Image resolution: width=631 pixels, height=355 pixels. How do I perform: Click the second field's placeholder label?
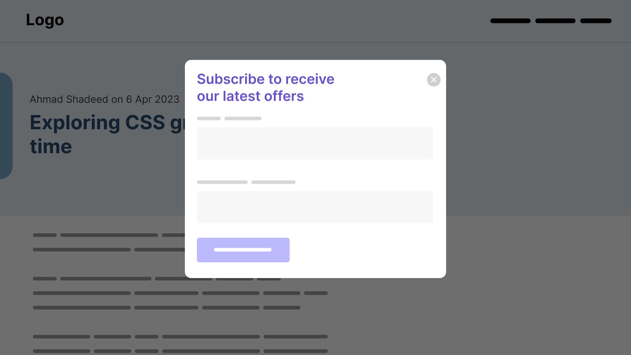(246, 182)
